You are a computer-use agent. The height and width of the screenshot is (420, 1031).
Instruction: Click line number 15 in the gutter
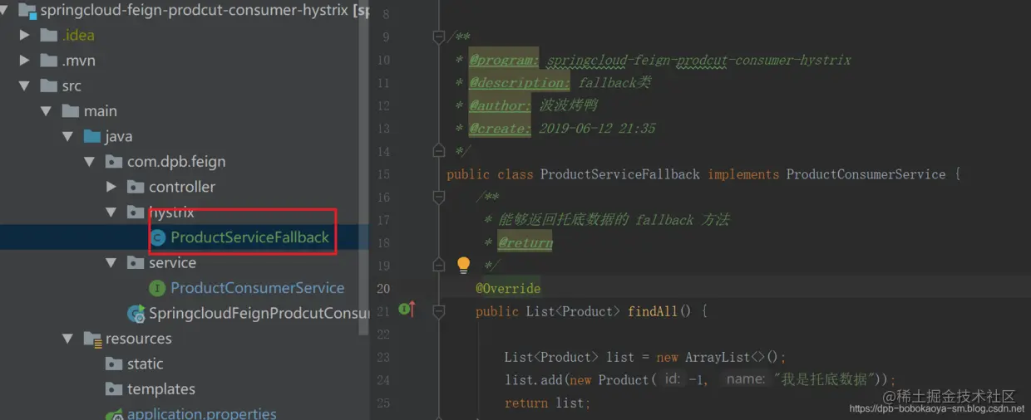(383, 174)
